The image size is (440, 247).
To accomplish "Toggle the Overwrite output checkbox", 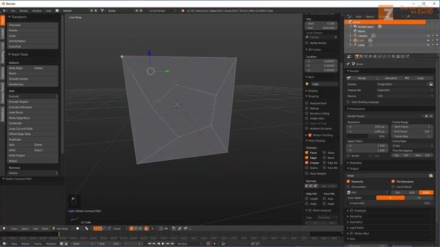I will click(x=349, y=181).
